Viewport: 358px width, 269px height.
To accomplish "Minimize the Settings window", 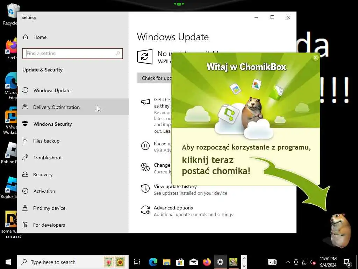I will [256, 18].
